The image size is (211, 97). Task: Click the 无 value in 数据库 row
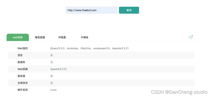click(x=52, y=62)
